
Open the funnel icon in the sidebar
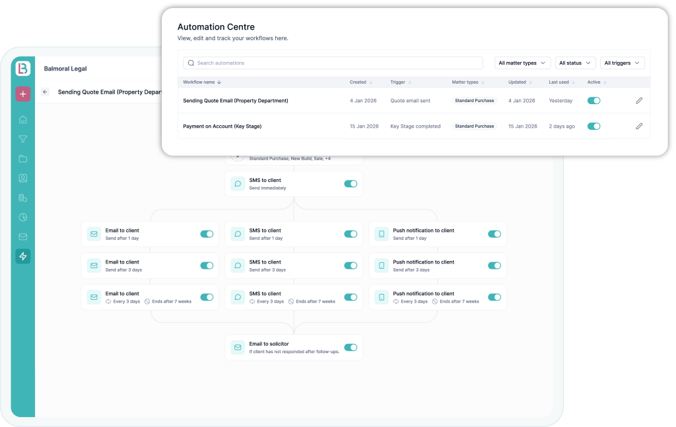23,139
